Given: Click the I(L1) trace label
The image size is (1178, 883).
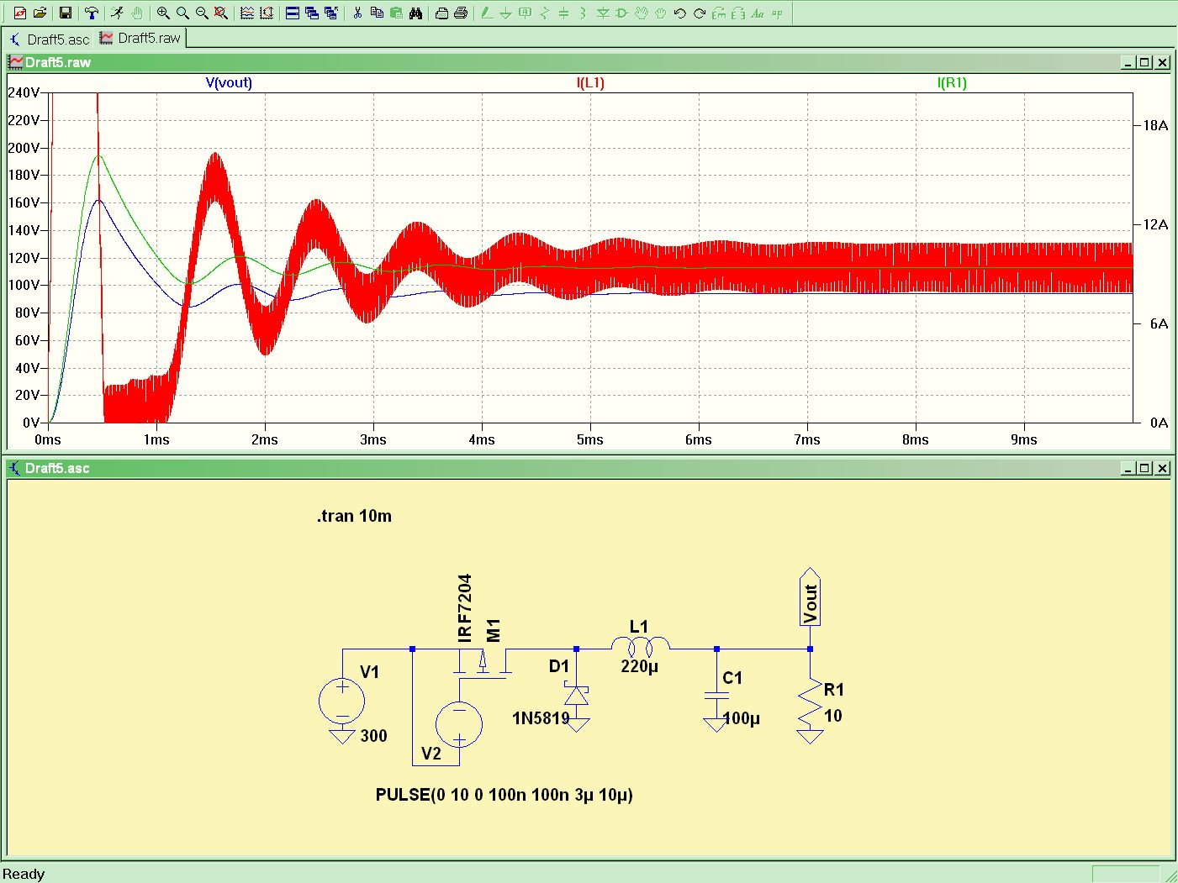Looking at the screenshot, I should [x=590, y=82].
